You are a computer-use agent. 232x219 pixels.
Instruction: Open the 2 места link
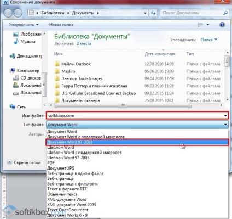pos(84,43)
